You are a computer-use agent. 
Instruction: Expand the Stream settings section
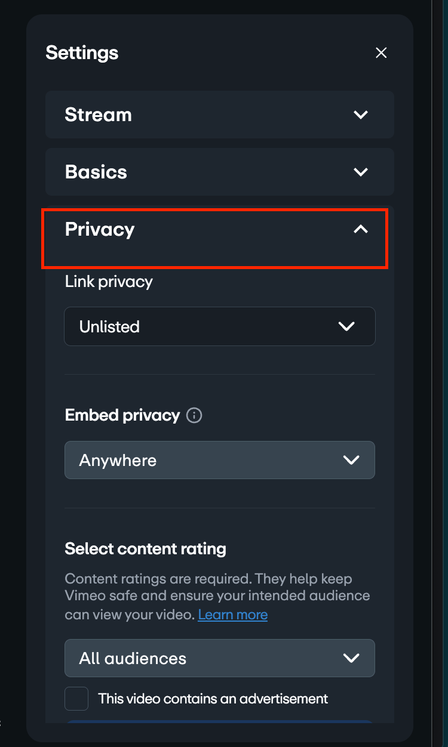(x=220, y=115)
